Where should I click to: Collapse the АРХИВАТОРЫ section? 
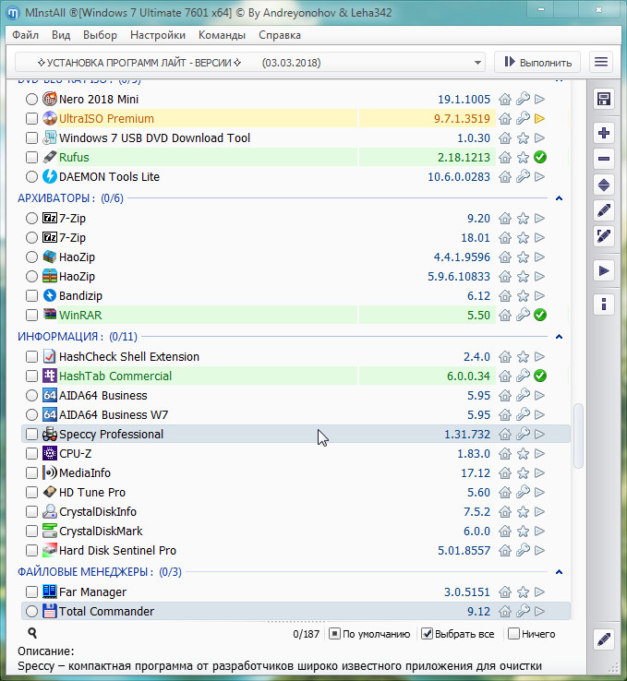pos(560,198)
